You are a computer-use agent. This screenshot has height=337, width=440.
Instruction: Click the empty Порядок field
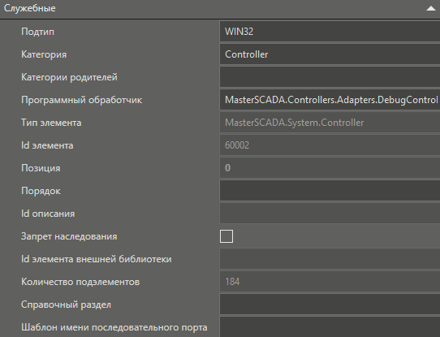tap(330, 191)
